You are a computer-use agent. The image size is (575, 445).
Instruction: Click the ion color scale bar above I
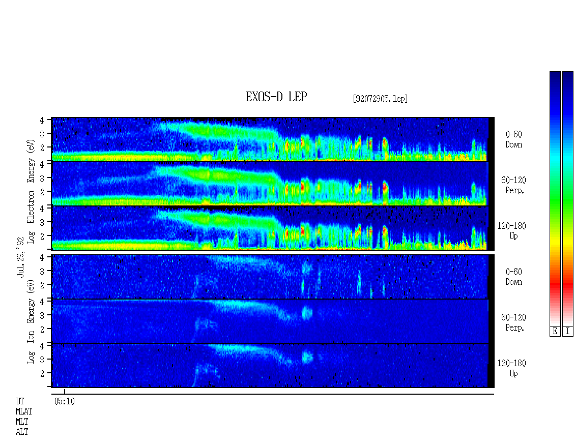[568, 199]
